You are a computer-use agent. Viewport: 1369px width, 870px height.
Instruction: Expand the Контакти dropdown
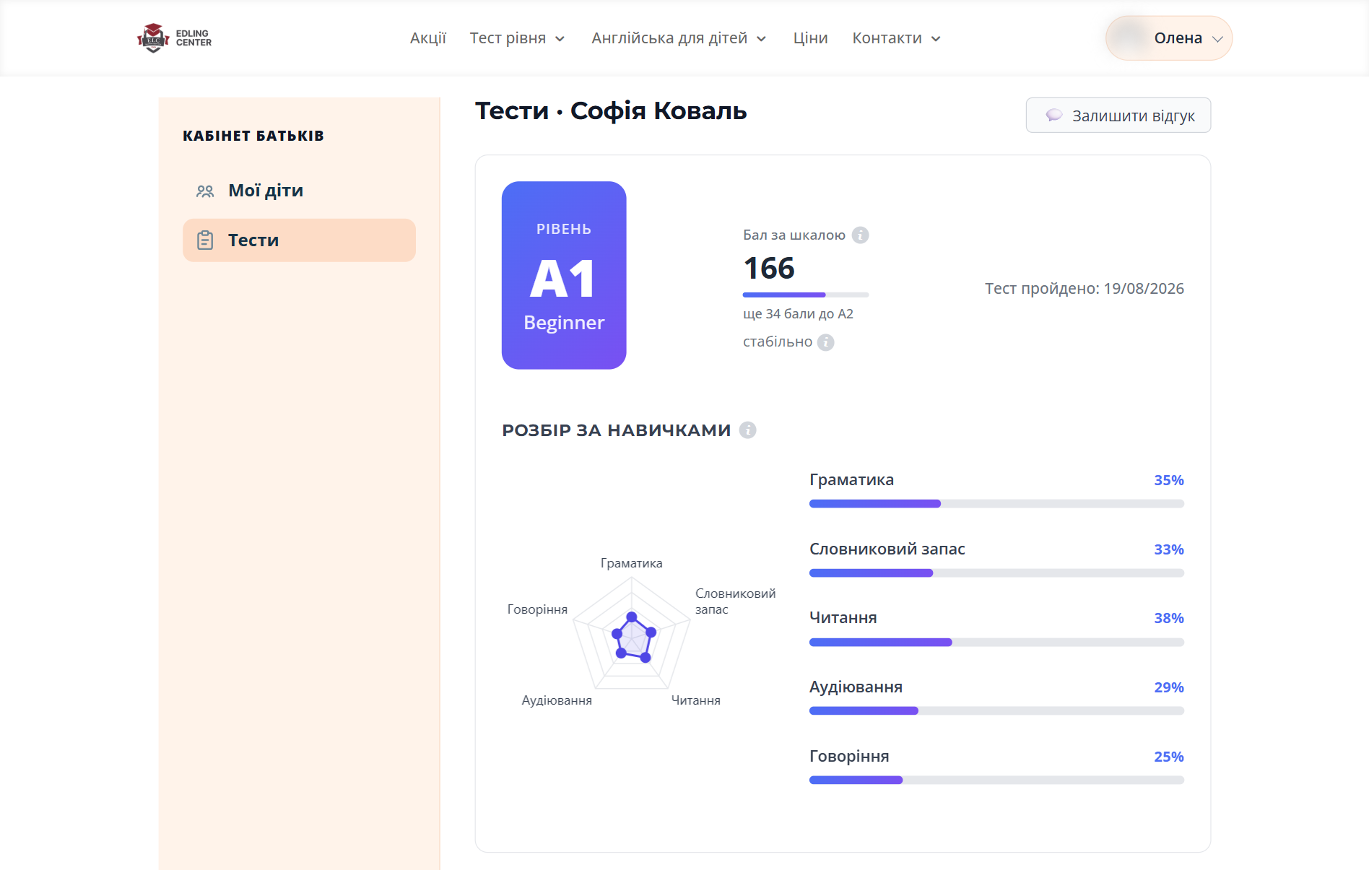(896, 38)
